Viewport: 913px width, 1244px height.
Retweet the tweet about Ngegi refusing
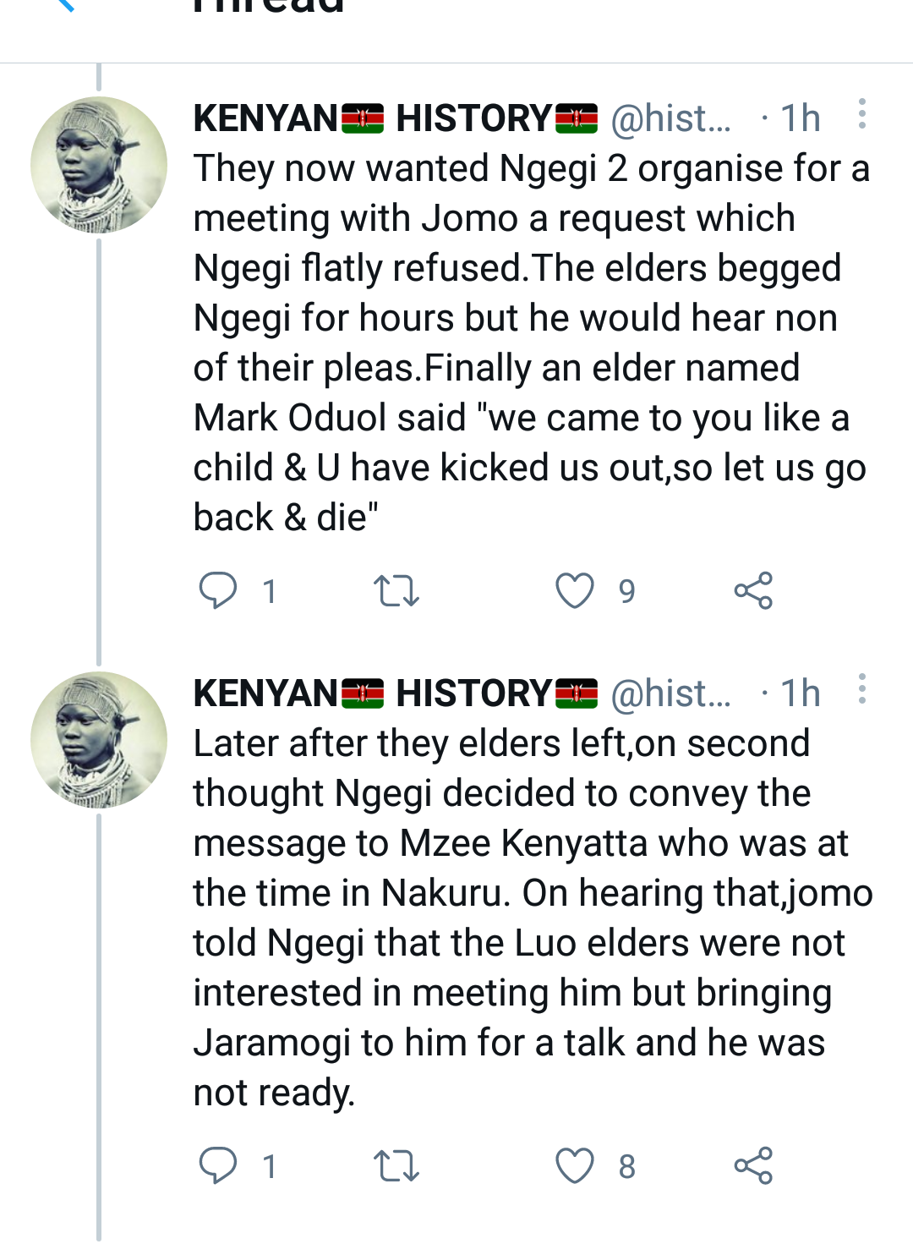(x=396, y=590)
